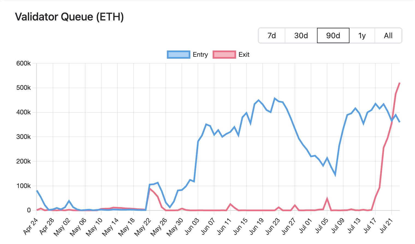Toggle the blue Entry legend swatch
The width and height of the screenshot is (415, 244).
(x=179, y=55)
